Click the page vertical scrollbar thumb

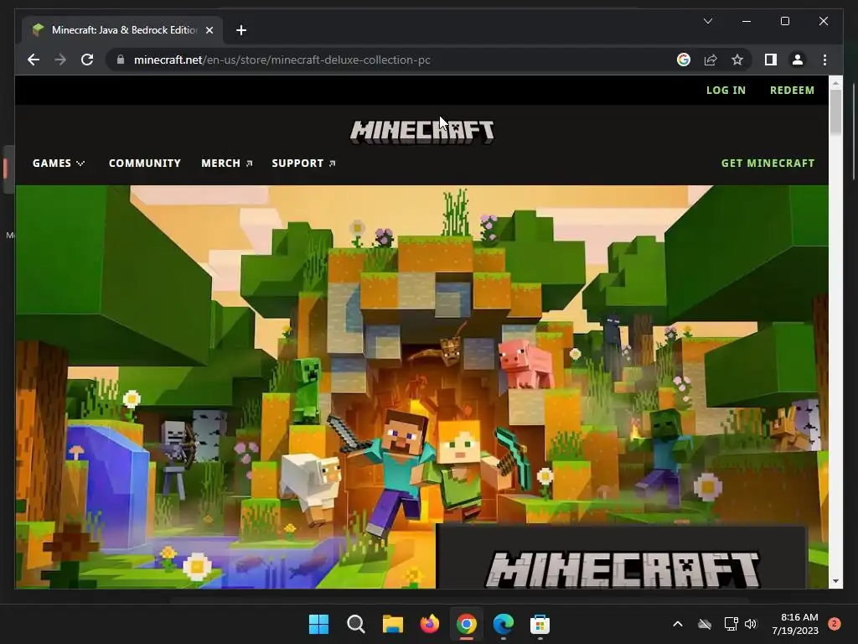[x=835, y=112]
